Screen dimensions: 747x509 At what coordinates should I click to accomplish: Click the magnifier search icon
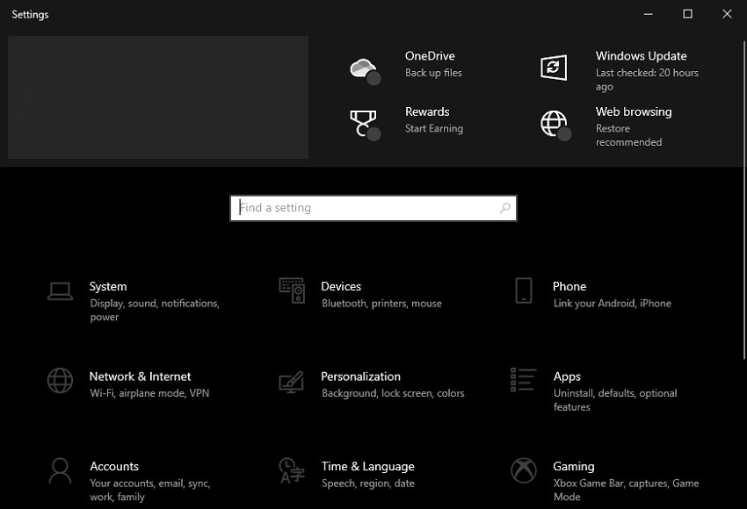[504, 208]
